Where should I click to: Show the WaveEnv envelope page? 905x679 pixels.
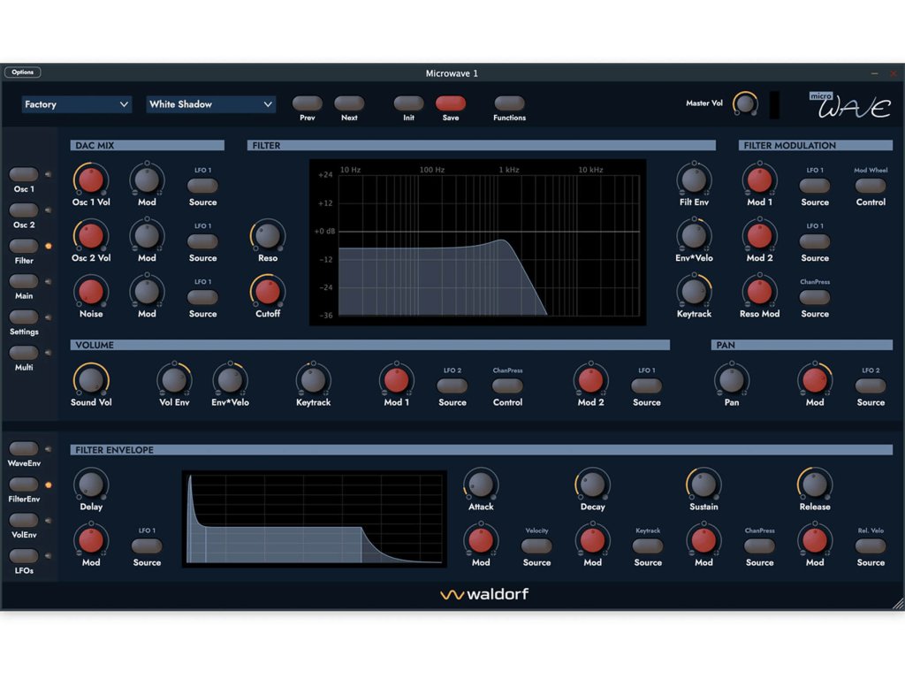pyautogui.click(x=24, y=448)
